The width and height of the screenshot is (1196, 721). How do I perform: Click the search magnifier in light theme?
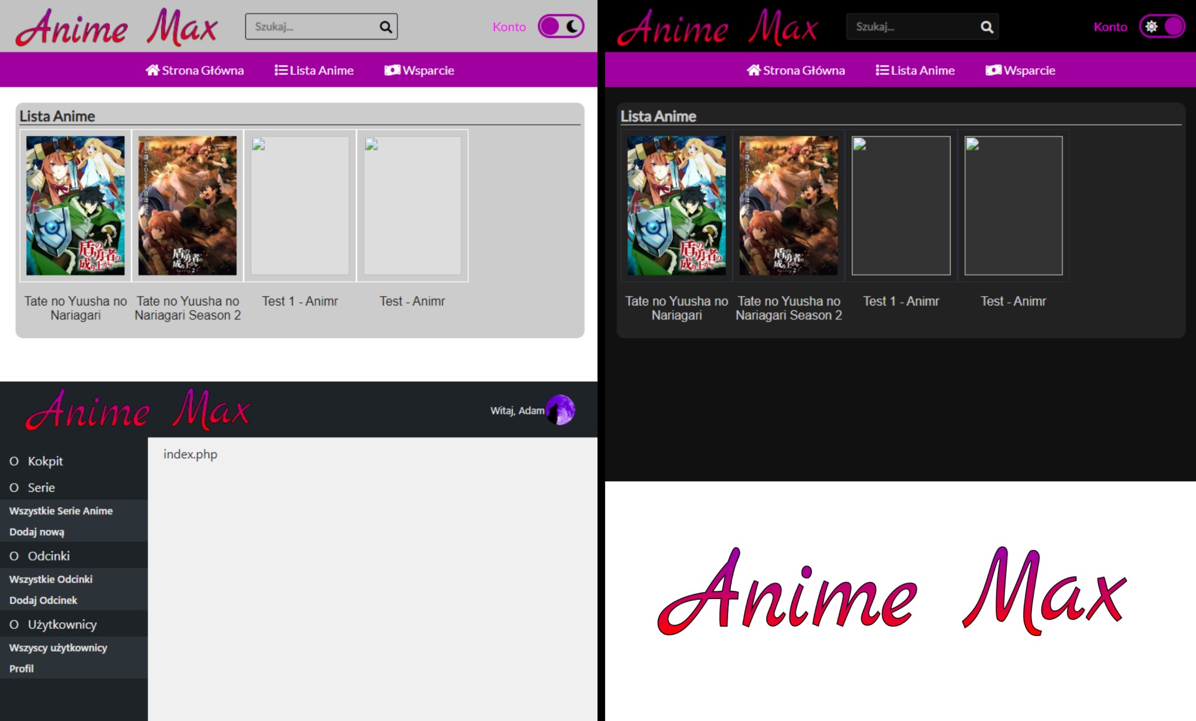point(385,27)
